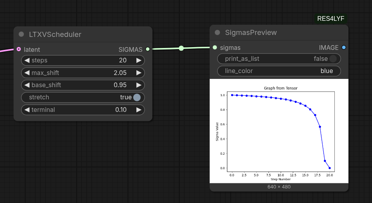The height and width of the screenshot is (203, 372).
Task: Click the Graph from Tensor title
Action: (x=281, y=88)
